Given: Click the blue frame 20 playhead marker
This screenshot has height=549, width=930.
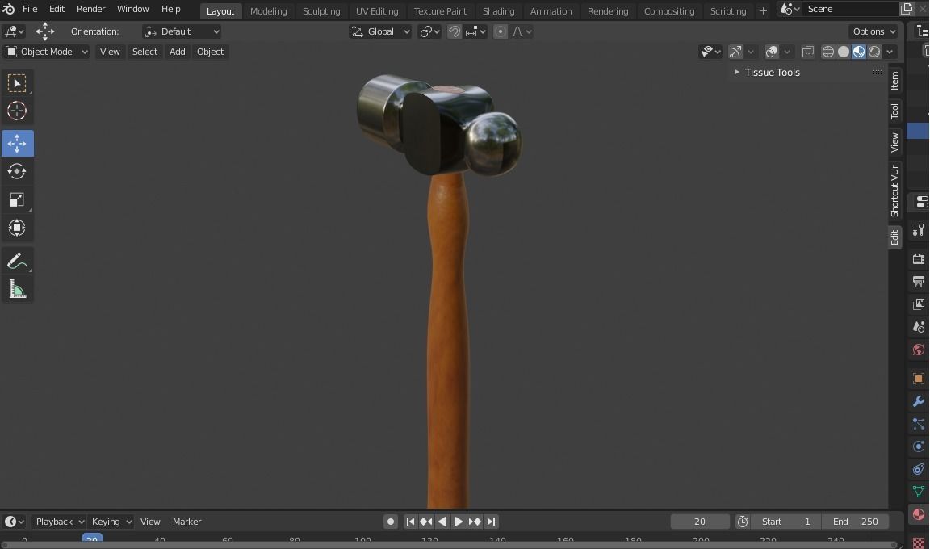Looking at the screenshot, I should pos(92,539).
